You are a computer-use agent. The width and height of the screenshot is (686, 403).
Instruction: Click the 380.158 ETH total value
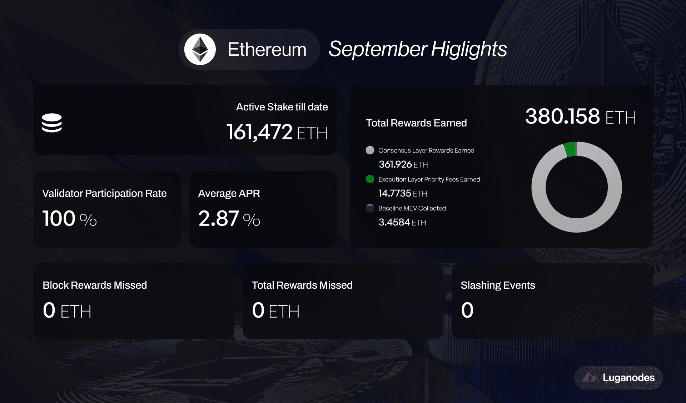pyautogui.click(x=581, y=116)
